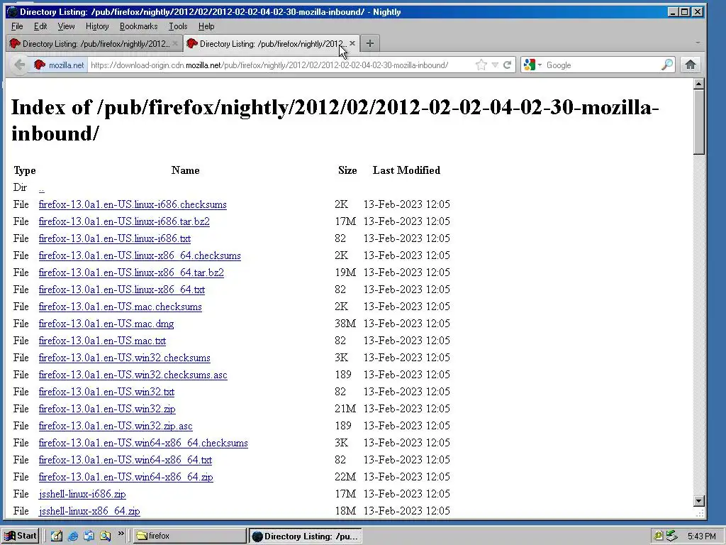Open the Google search engine selector
Image resolution: width=726 pixels, height=545 pixels.
532,65
